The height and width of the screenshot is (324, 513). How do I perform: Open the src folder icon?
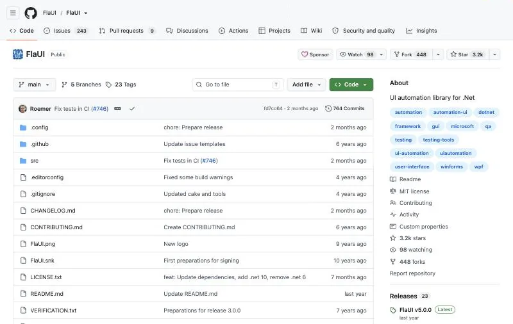point(23,161)
